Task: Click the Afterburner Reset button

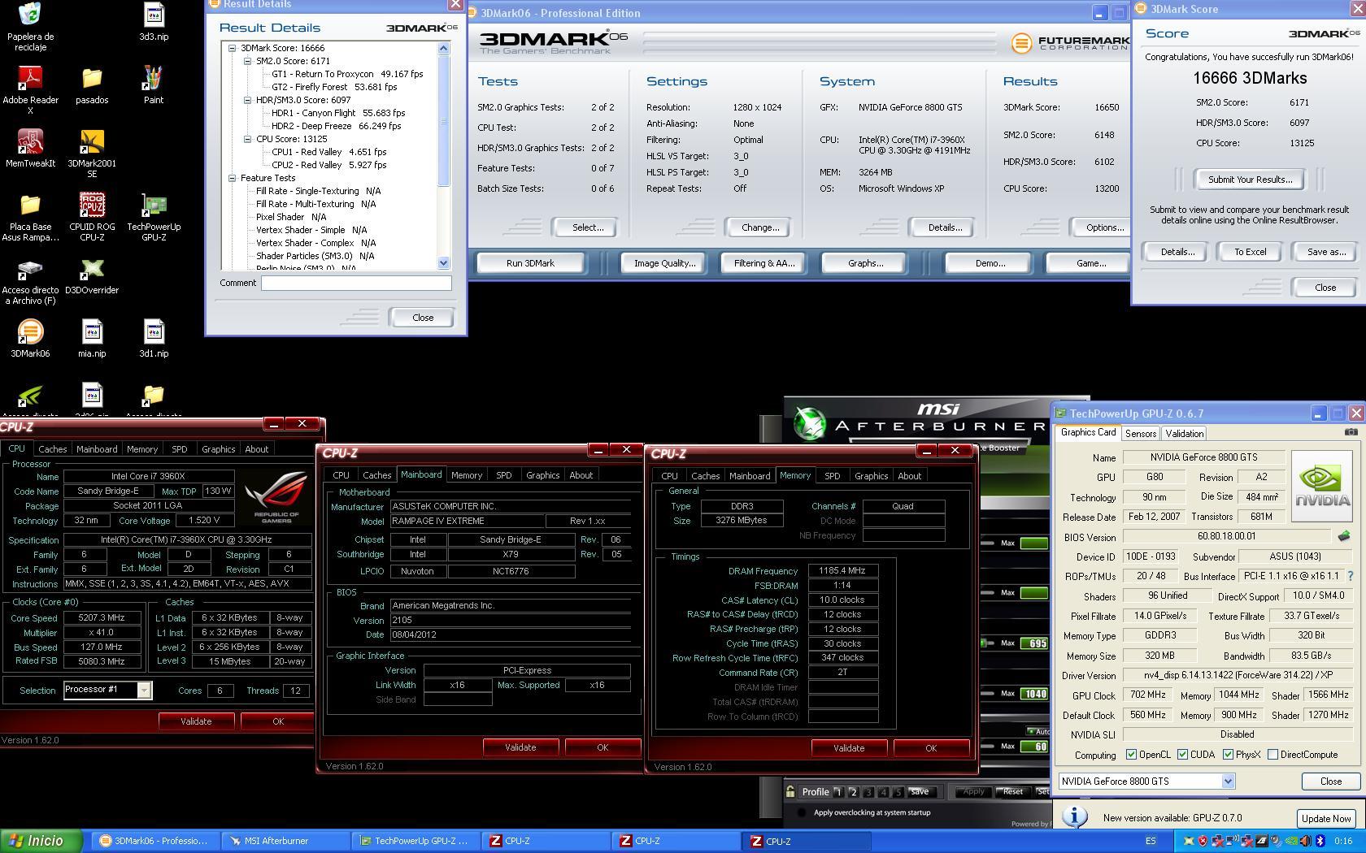Action: point(1012,791)
